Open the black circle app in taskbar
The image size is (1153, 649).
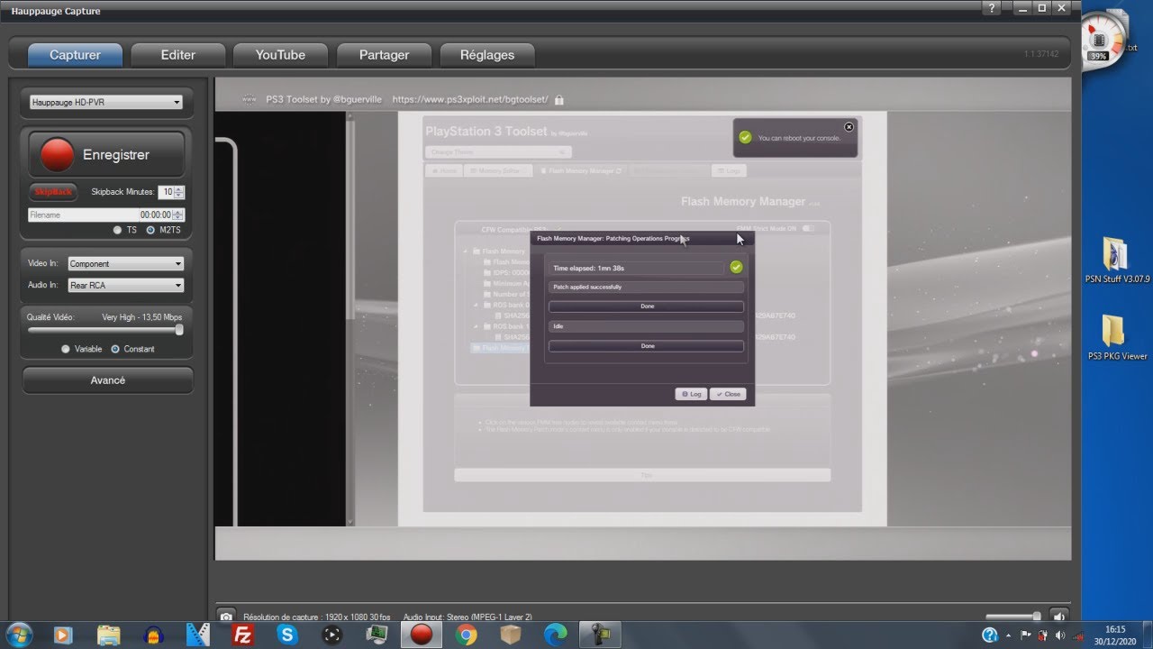tap(332, 635)
